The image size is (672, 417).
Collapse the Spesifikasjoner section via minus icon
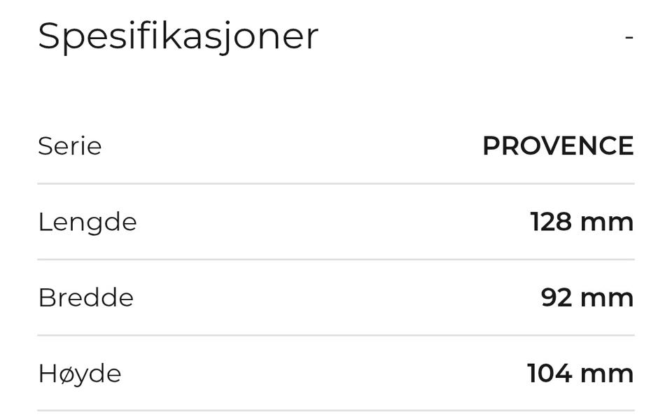point(629,36)
